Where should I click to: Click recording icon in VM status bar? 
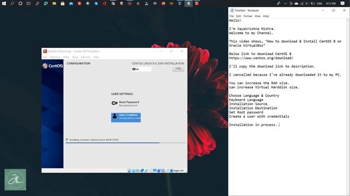[x=159, y=170]
